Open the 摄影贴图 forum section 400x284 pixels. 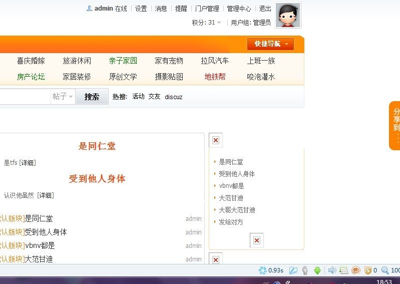pyautogui.click(x=169, y=77)
